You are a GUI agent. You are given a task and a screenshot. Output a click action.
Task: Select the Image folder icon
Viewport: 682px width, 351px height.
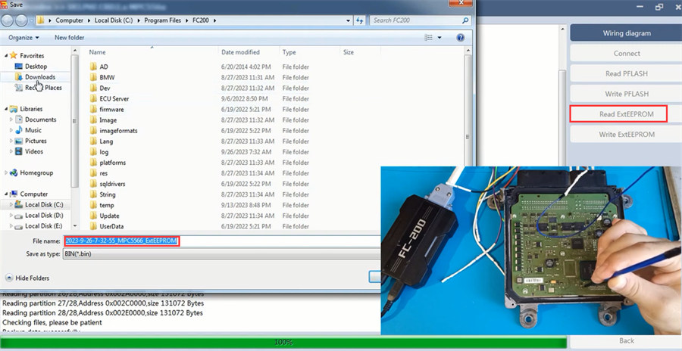coord(93,120)
